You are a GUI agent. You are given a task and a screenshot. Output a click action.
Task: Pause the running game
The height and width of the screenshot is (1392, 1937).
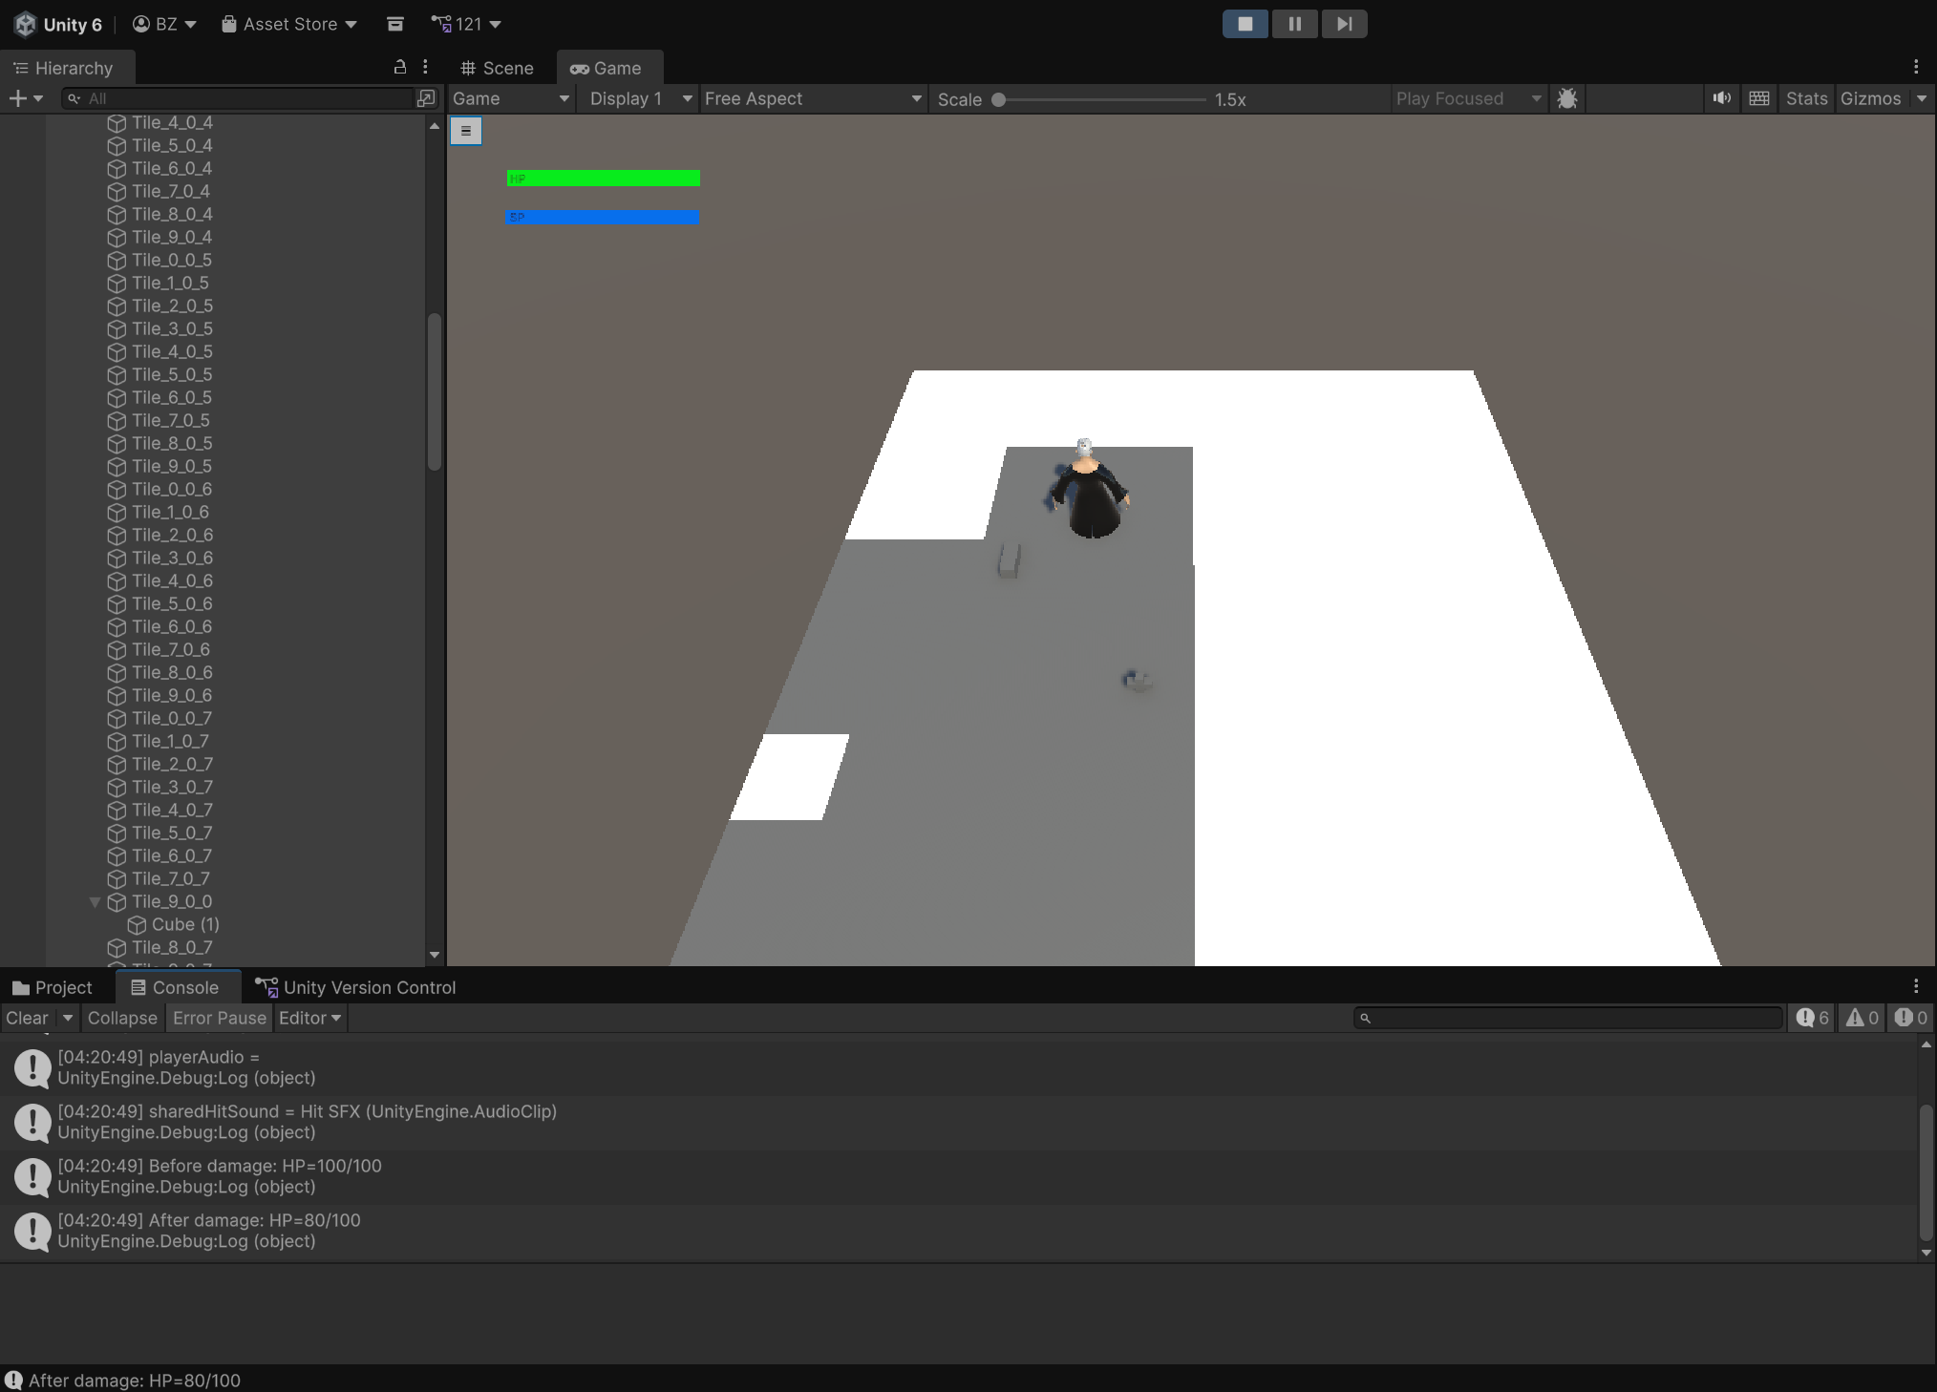point(1294,24)
